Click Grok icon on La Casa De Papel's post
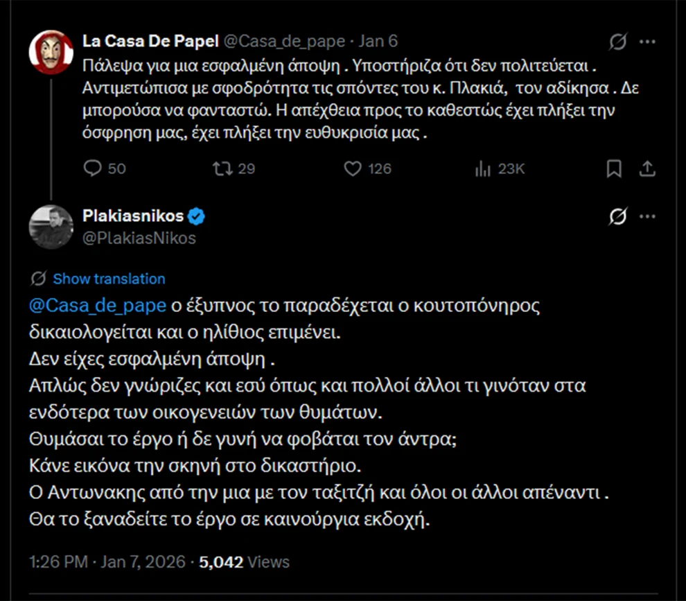 tap(617, 42)
